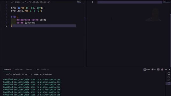Viewport: 171px width, 96px height.
Task: Close the terminal panel
Action: 169,69
